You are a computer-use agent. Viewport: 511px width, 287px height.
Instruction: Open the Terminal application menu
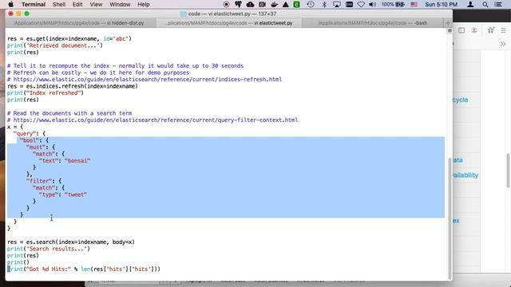click(34, 4)
